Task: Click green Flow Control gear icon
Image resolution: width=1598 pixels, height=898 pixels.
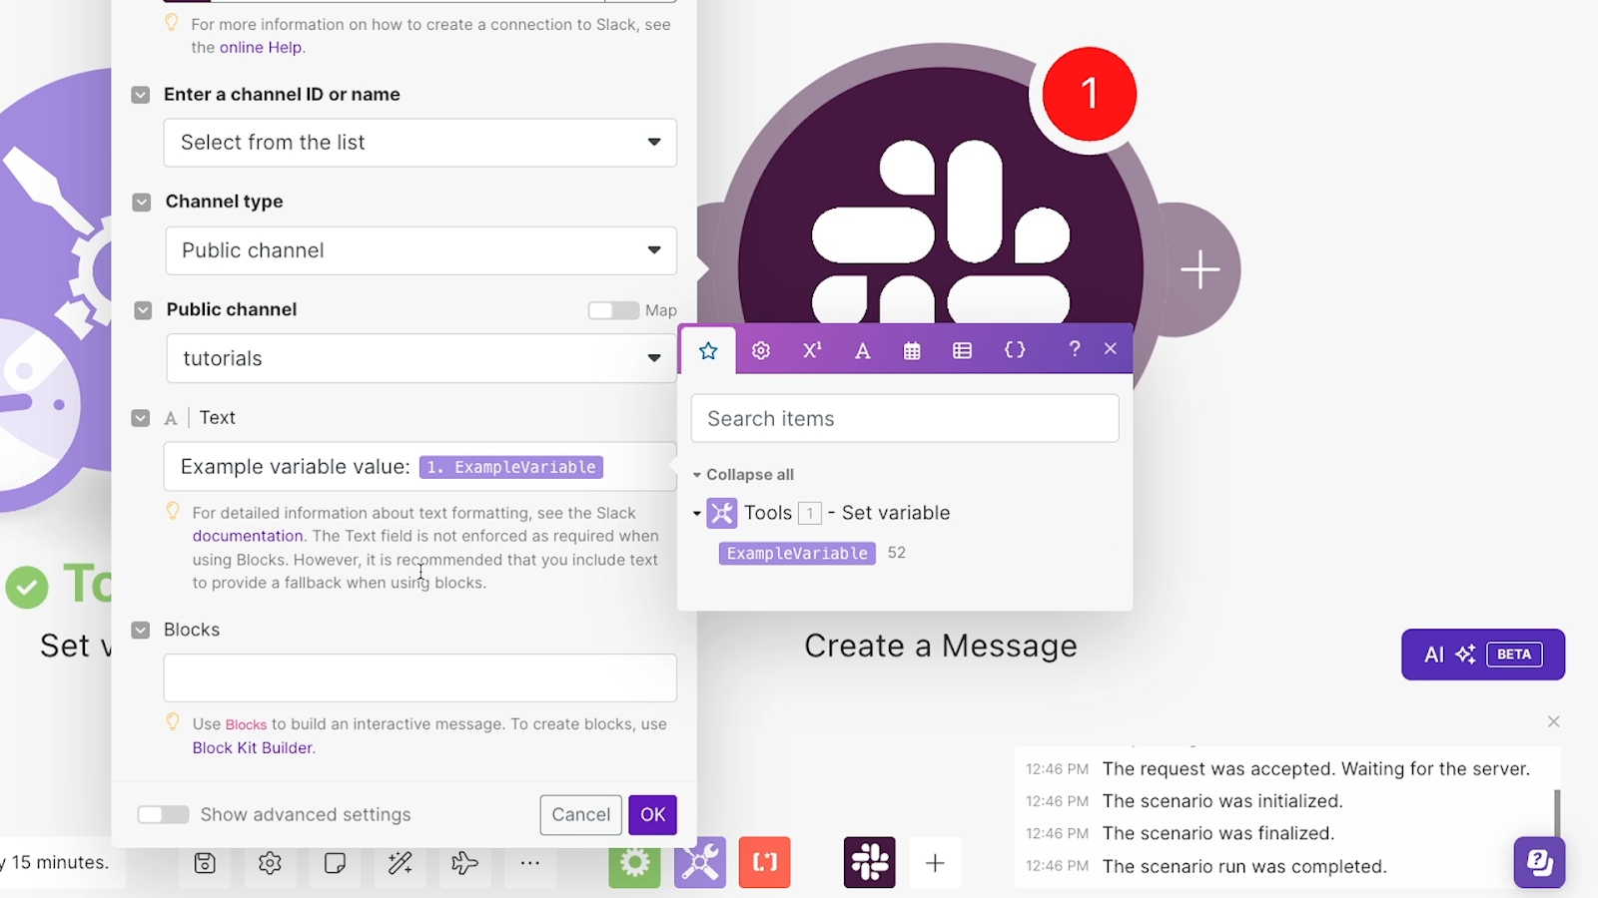Action: [x=635, y=862]
